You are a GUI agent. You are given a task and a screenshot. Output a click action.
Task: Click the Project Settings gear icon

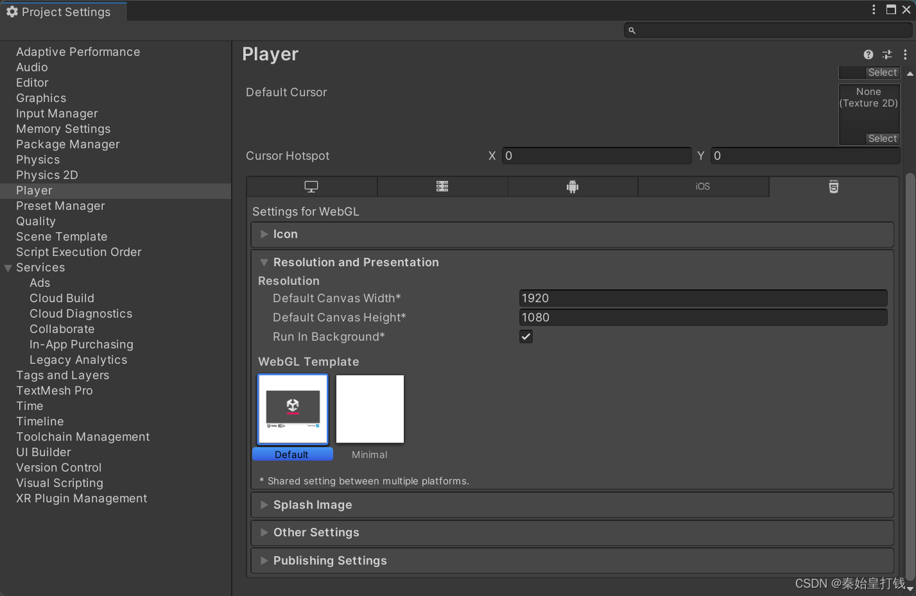(12, 12)
